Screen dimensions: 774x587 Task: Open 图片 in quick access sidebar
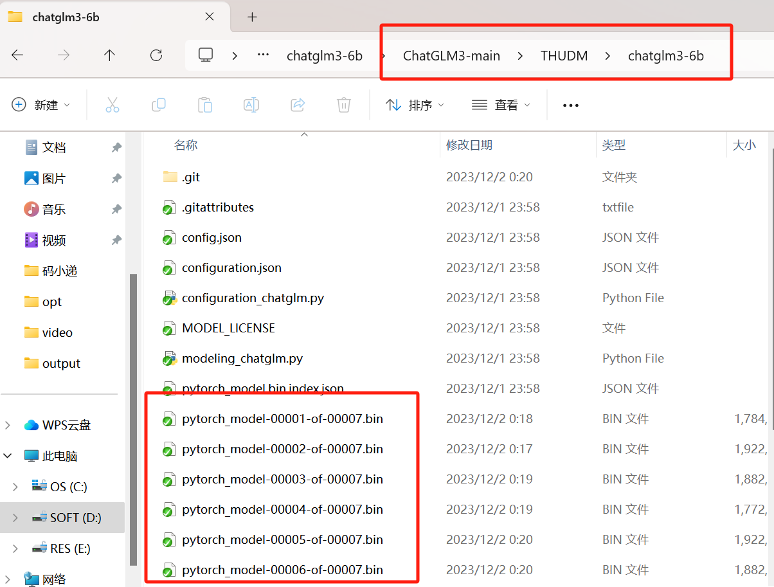tap(54, 178)
